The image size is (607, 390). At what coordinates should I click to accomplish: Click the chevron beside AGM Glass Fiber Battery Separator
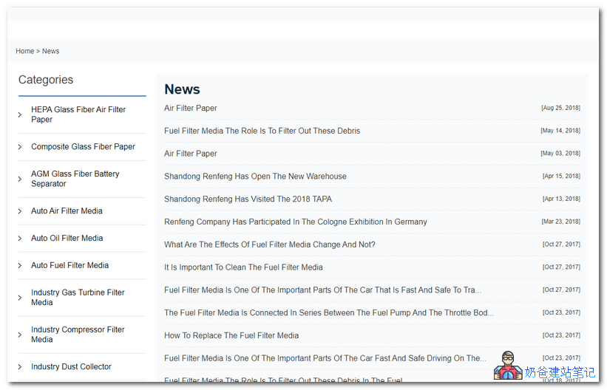(20, 179)
